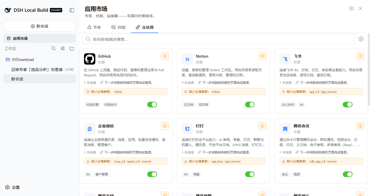
Task: Configure the 钉钉 connector via gear icon
Action: coord(262,126)
